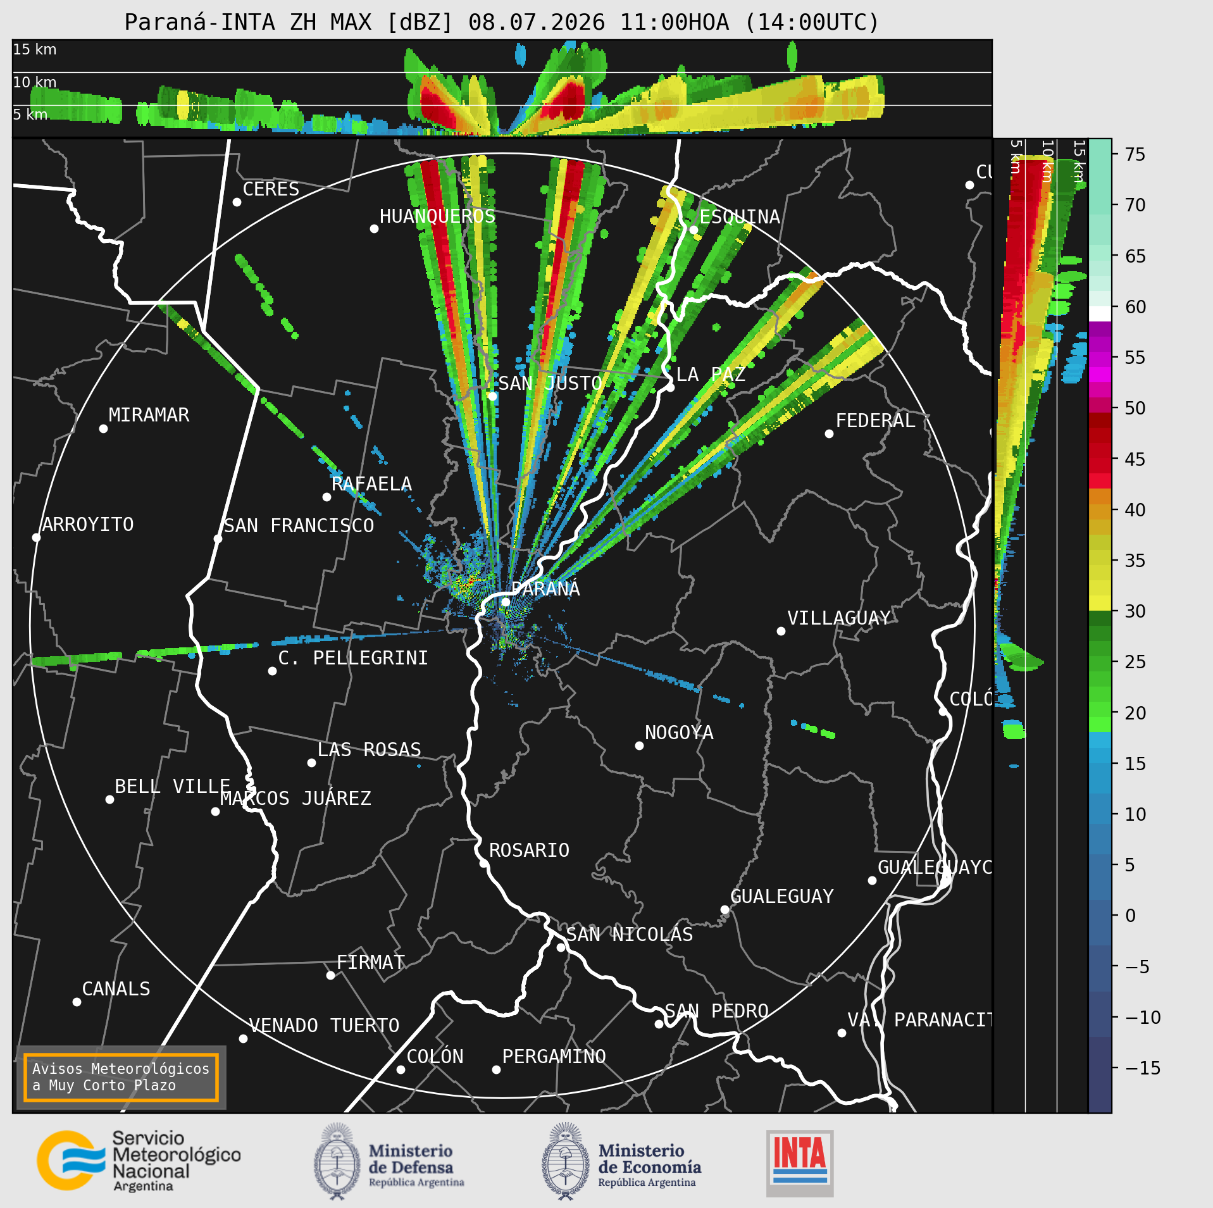The height and width of the screenshot is (1208, 1213).
Task: Click the Pergamino map label
Action: (554, 1056)
